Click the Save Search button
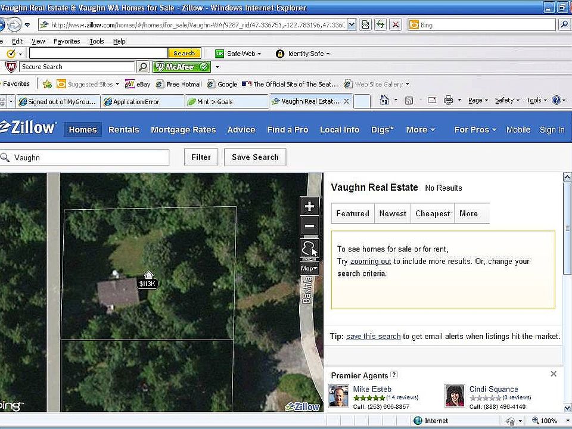The image size is (572, 429). click(255, 157)
